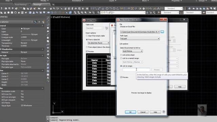Select the Wedge solid tool
Image resolution: width=217 pixels, height=122 pixels.
click(x=1, y=13)
